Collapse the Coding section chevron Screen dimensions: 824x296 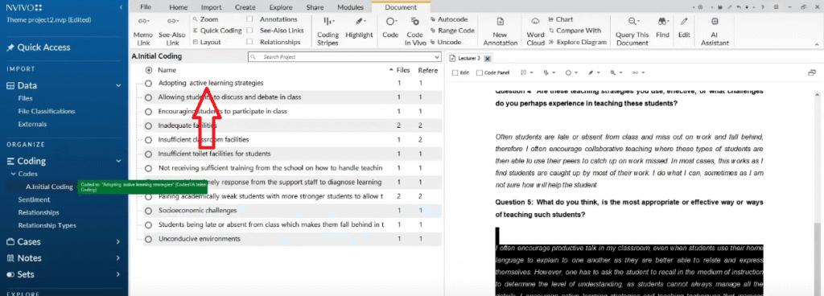tap(119, 161)
